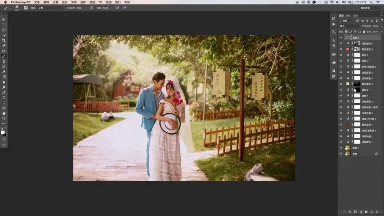384x216 pixels.
Task: Select the Zoom tool
Action: 4,118
